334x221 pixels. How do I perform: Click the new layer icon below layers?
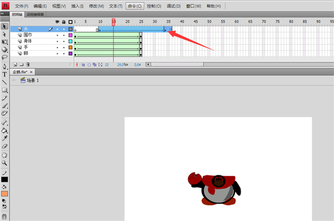click(x=15, y=64)
